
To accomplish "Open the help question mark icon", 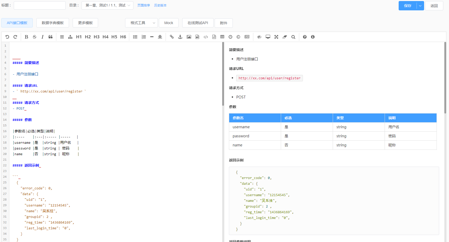I will pos(305,37).
